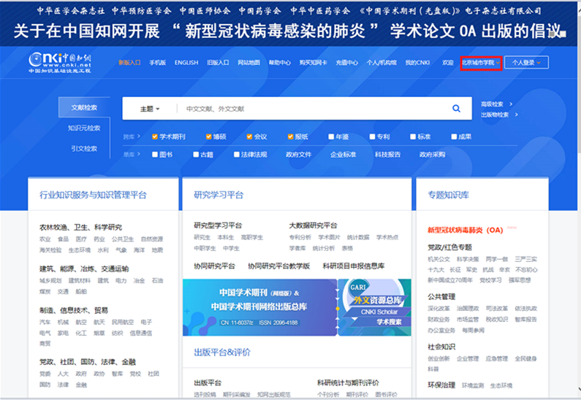Image resolution: width=581 pixels, height=400 pixels.
Task: Open 科技报告 database
Action: [387, 154]
